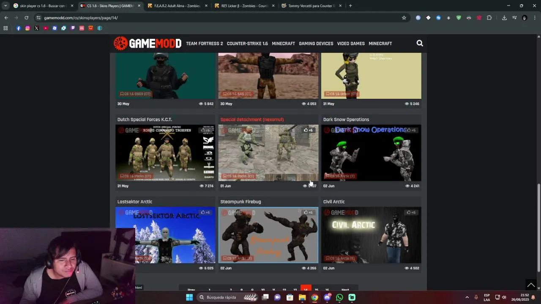The width and height of the screenshot is (541, 304).
Task: Go back with the browser back arrow
Action: point(6,18)
